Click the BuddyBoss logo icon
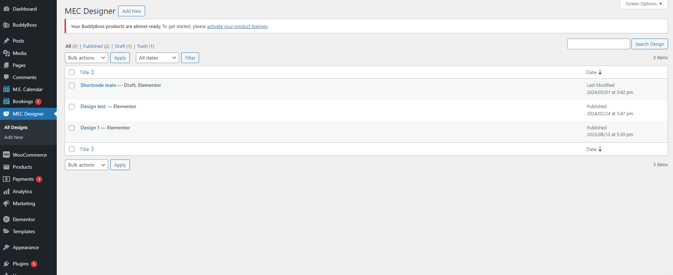Viewport: 673px width, 275px height. pyautogui.click(x=6, y=25)
